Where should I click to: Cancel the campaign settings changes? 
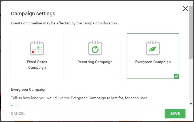pyautogui.click(x=18, y=114)
